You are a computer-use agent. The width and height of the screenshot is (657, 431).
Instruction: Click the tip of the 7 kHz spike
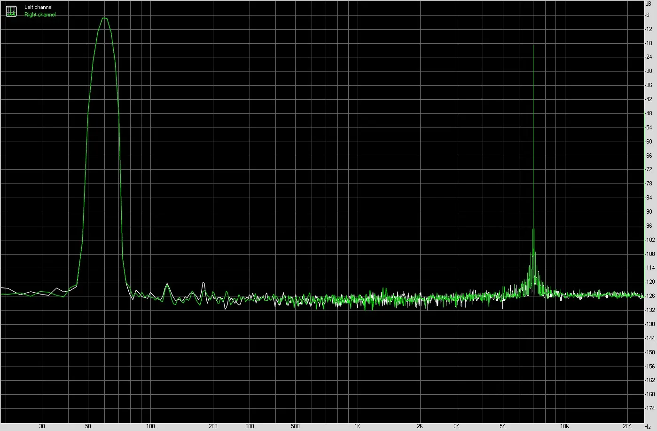[533, 46]
